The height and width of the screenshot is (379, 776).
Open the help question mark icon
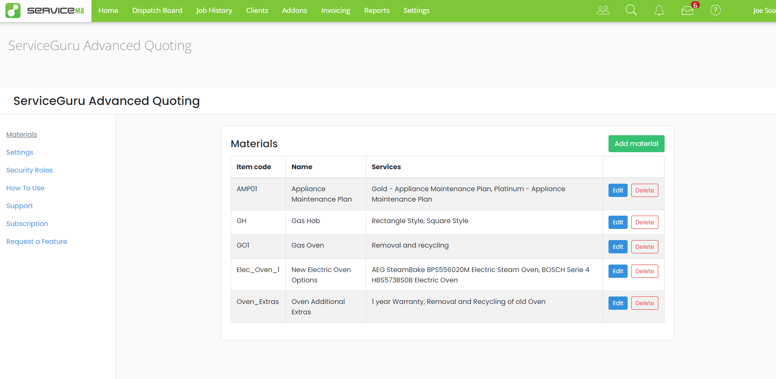715,10
